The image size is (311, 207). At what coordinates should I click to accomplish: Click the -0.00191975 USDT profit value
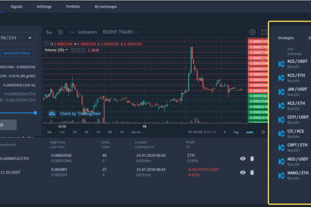[x=203, y=169]
